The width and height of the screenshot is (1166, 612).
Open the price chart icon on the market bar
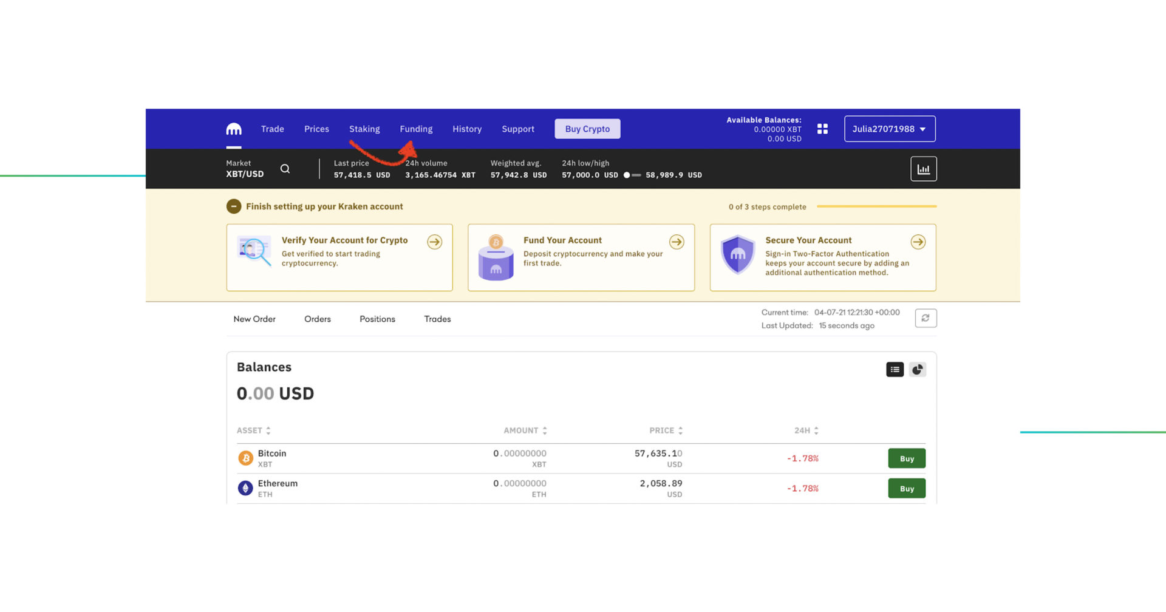pyautogui.click(x=923, y=168)
